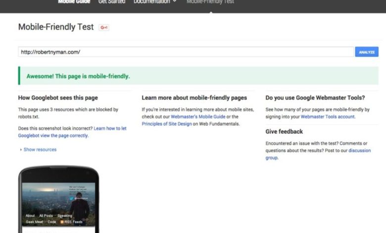The height and width of the screenshot is (233, 386).
Task: Click the 'Learn more about mobile-friendly pages' heading
Action: coord(194,98)
